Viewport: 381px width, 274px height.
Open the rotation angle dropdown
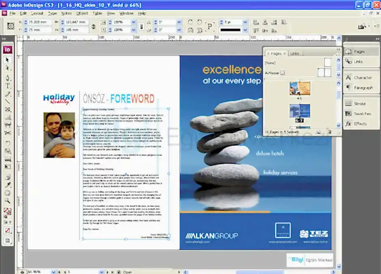[179, 22]
